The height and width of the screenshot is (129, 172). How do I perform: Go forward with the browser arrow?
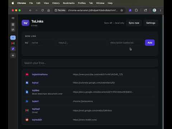click(36, 10)
